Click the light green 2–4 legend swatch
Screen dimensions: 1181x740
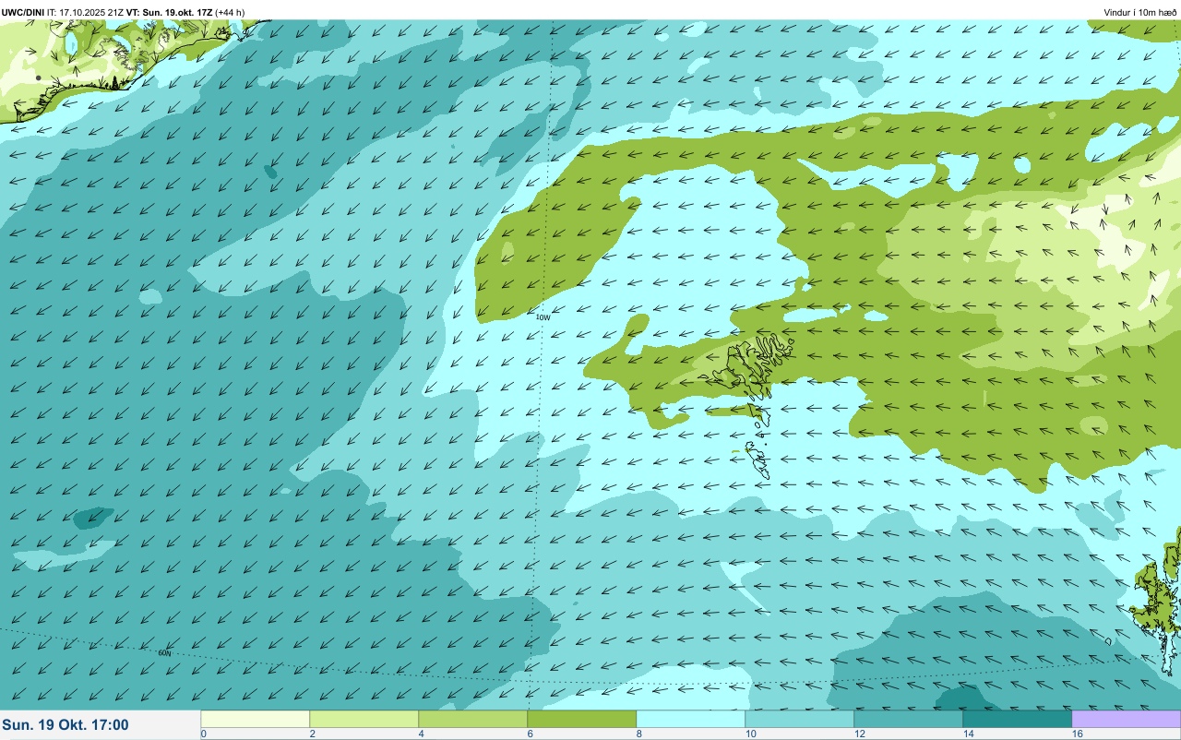pos(364,719)
